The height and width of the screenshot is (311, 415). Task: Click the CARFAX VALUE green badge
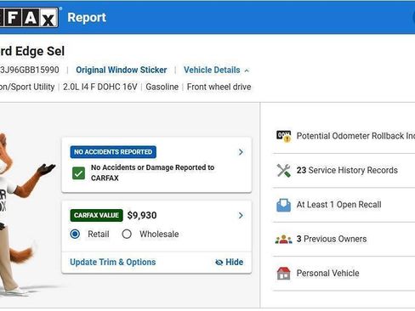[96, 215]
